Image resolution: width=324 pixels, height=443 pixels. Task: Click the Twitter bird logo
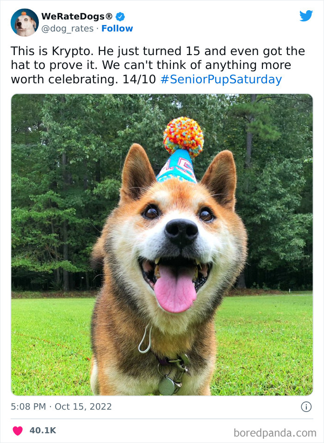coord(306,16)
